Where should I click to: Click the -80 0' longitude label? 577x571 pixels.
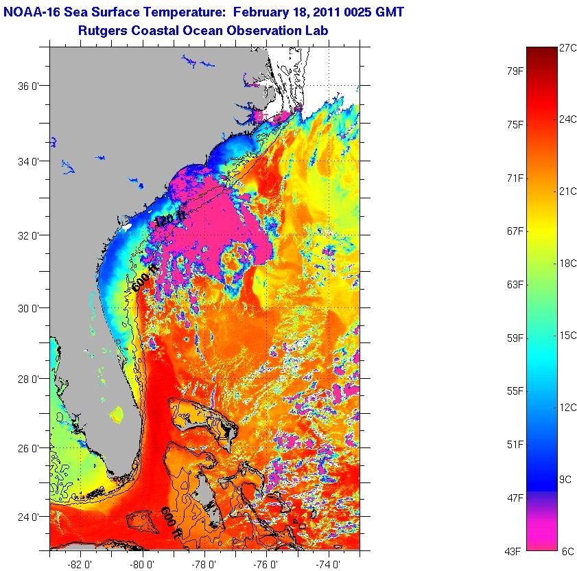(x=142, y=564)
